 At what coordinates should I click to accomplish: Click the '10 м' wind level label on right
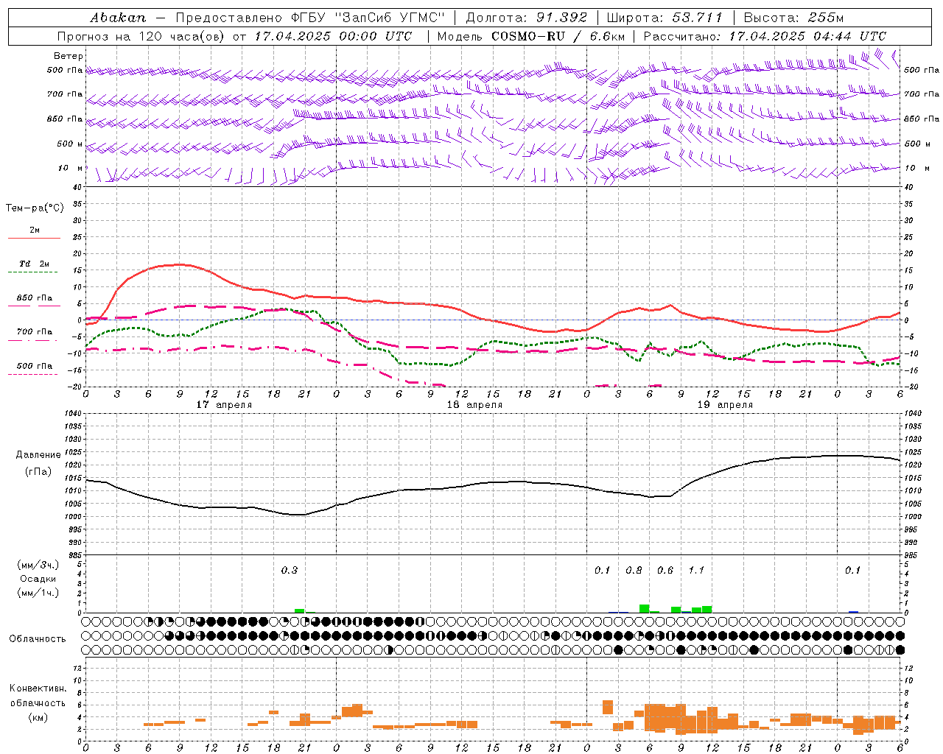(919, 168)
